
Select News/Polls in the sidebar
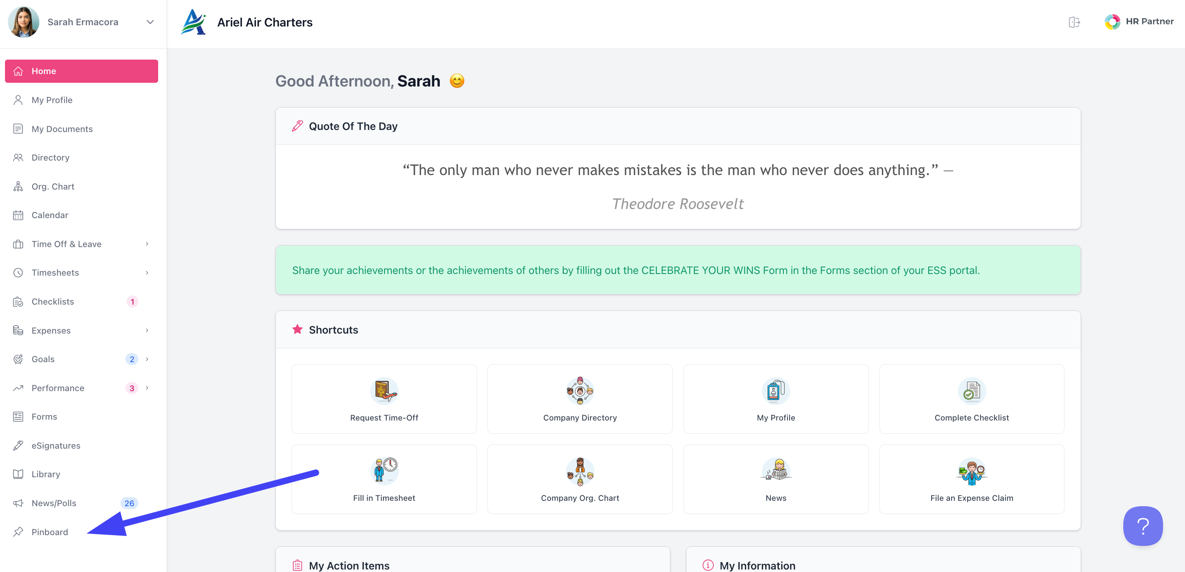pyautogui.click(x=54, y=503)
